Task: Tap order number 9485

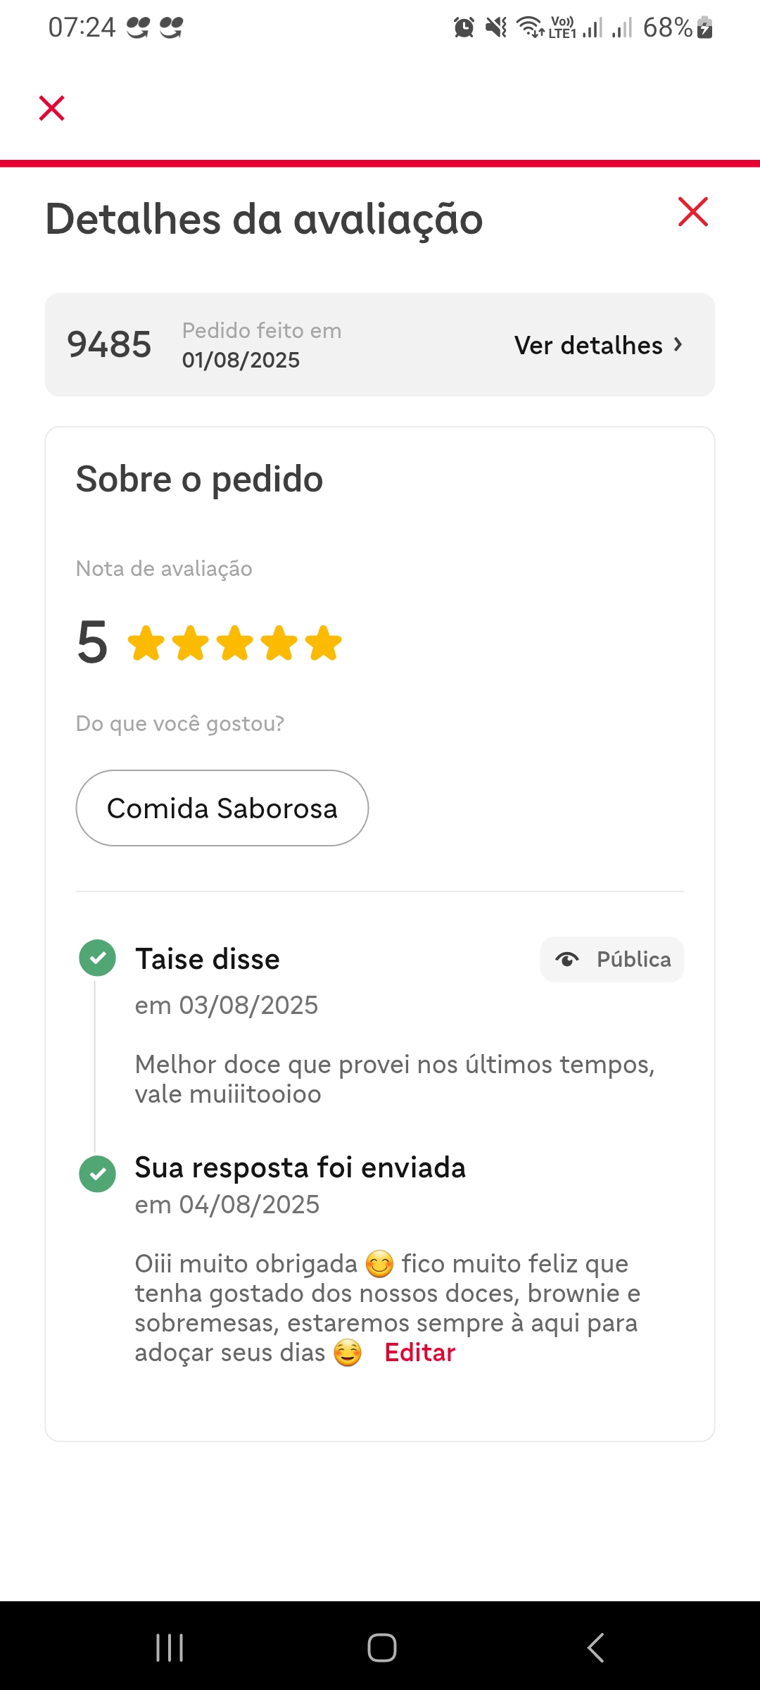Action: (109, 344)
